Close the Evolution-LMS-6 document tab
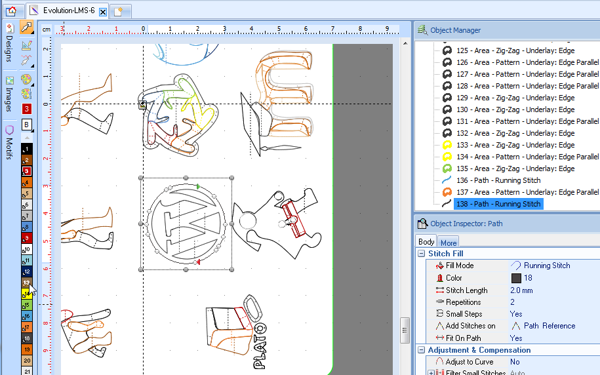This screenshot has height=375, width=600. tap(103, 11)
